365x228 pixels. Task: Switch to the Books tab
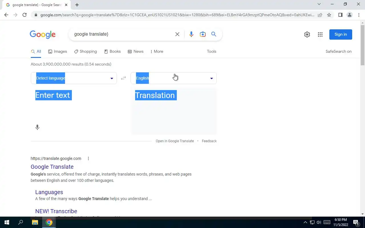112,52
